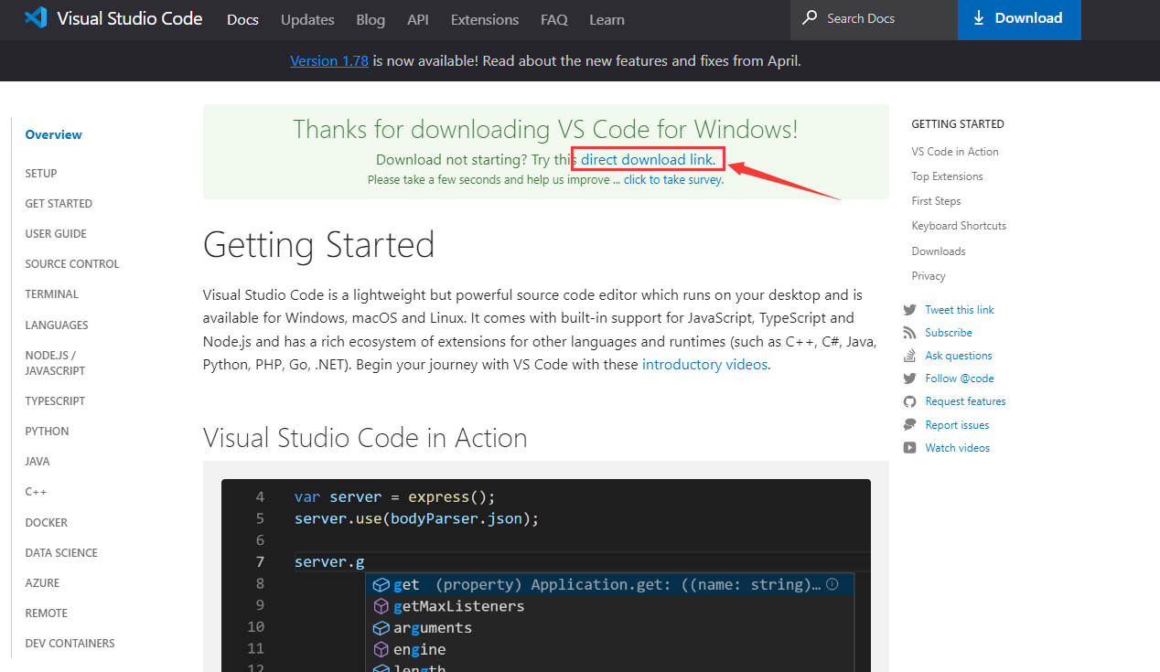1160x672 pixels.
Task: Expand the AZURE sidebar section
Action: coord(42,582)
